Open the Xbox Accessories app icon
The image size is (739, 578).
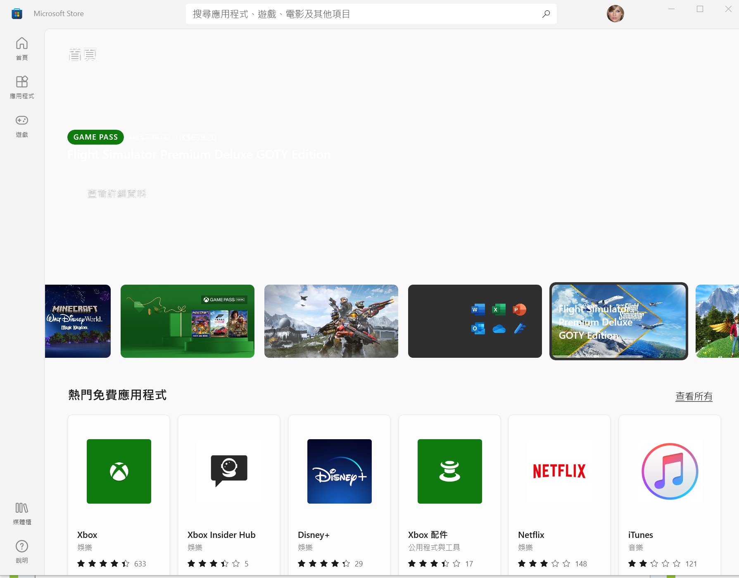coord(449,471)
